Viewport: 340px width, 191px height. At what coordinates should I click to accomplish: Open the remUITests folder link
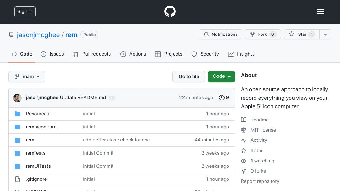point(38,166)
